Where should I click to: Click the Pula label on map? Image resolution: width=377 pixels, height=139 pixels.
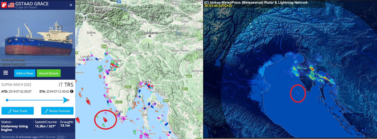(x=120, y=112)
